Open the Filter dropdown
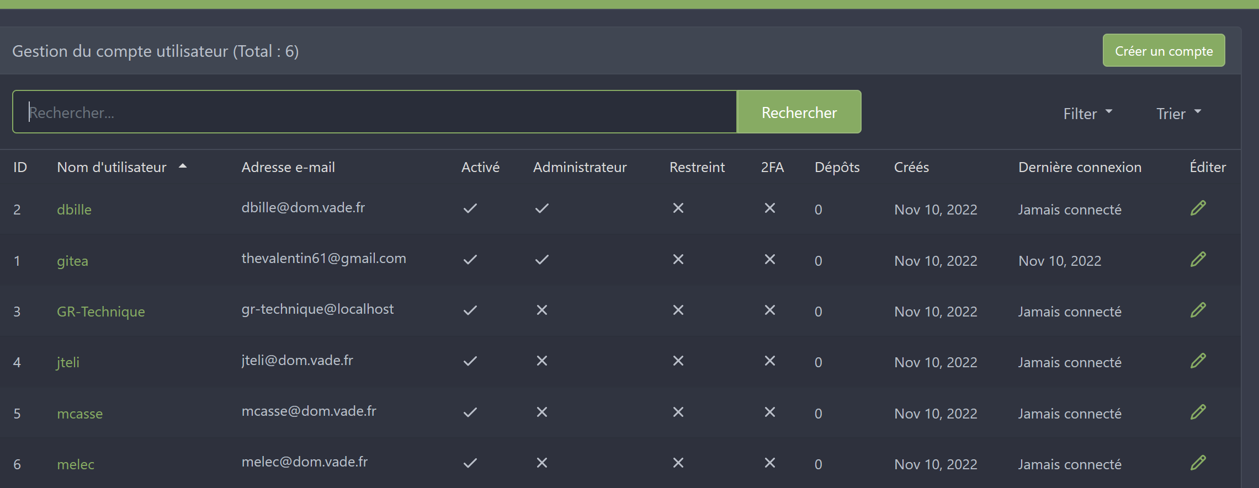The width and height of the screenshot is (1259, 488). [x=1087, y=114]
